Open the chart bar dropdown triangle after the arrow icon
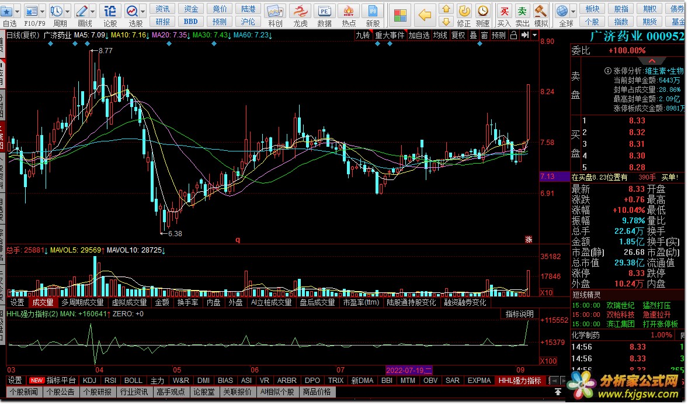Screen dimensions: 688x404 click(x=534, y=35)
